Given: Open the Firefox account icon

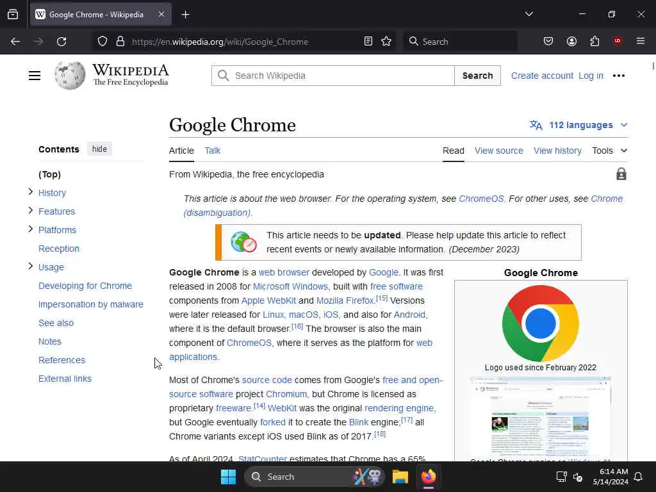Looking at the screenshot, I should tap(571, 42).
